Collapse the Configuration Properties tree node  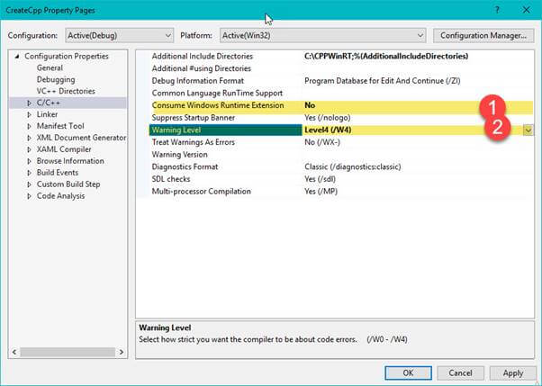pos(17,57)
